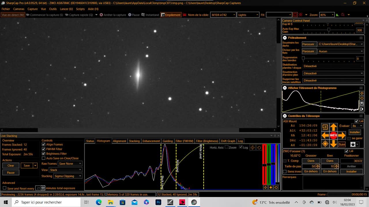Viewport: 369px width, 207px height.
Task: Toggle the Brightness Filter checkbox
Action: click(x=44, y=154)
